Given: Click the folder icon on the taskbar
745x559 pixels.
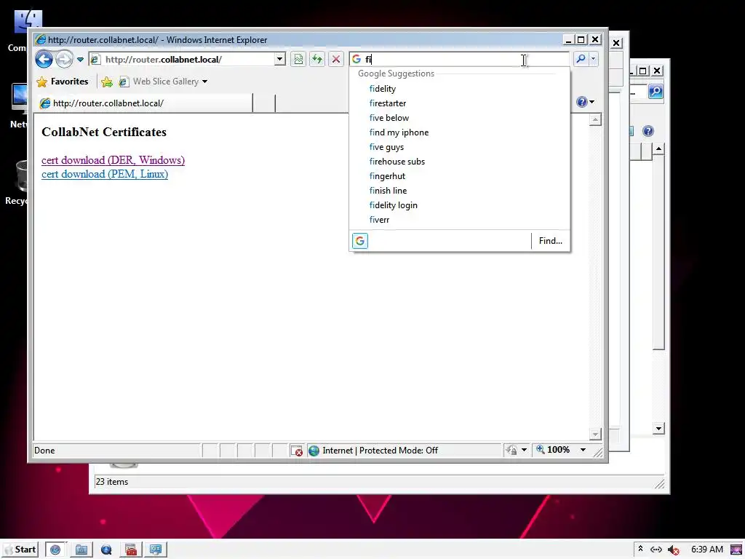Looking at the screenshot, I should pos(81,550).
